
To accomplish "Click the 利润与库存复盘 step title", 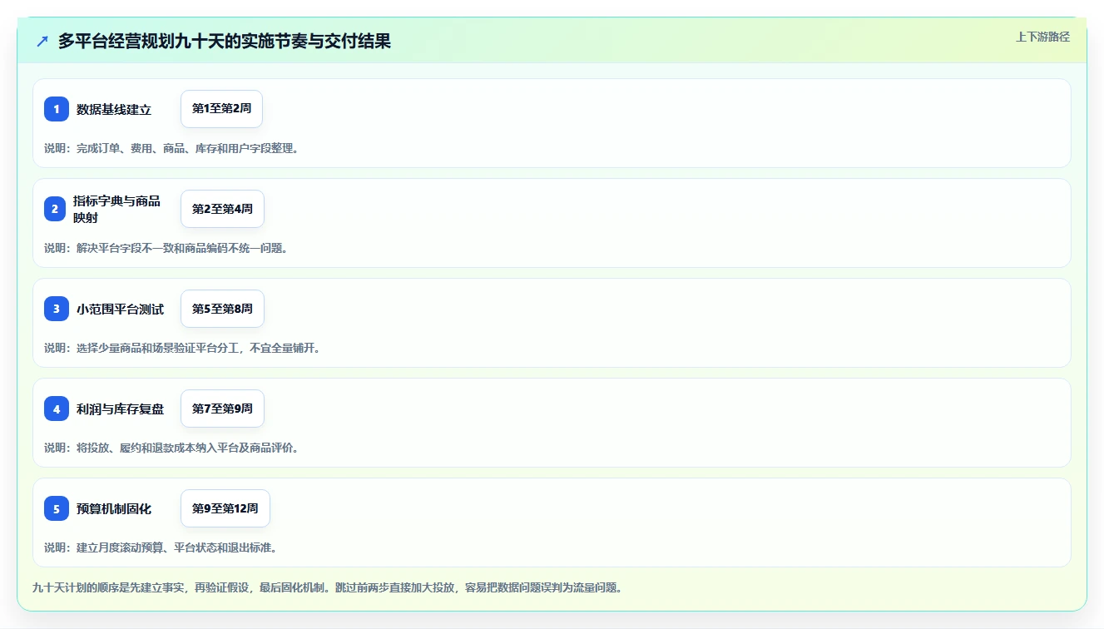I will (120, 409).
